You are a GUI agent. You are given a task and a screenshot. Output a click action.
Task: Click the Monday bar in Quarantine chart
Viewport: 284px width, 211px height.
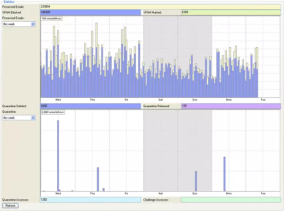(224, 174)
